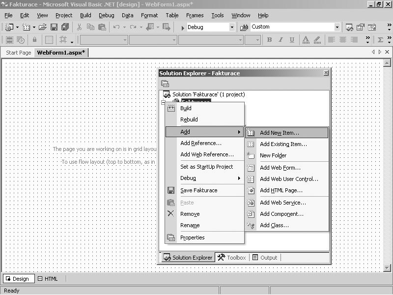Click the Find in Files icon beside Custom box
The image size is (393, 295).
pyautogui.click(x=244, y=27)
